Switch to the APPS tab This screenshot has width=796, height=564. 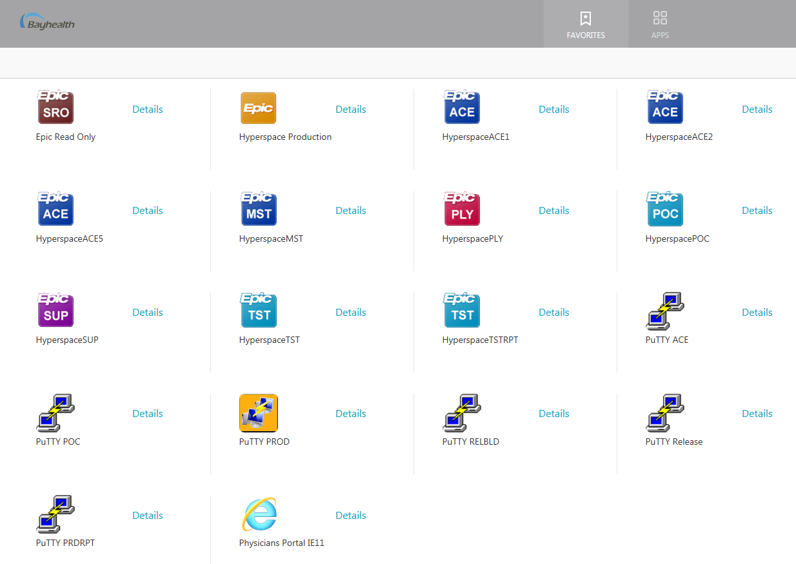pyautogui.click(x=660, y=24)
